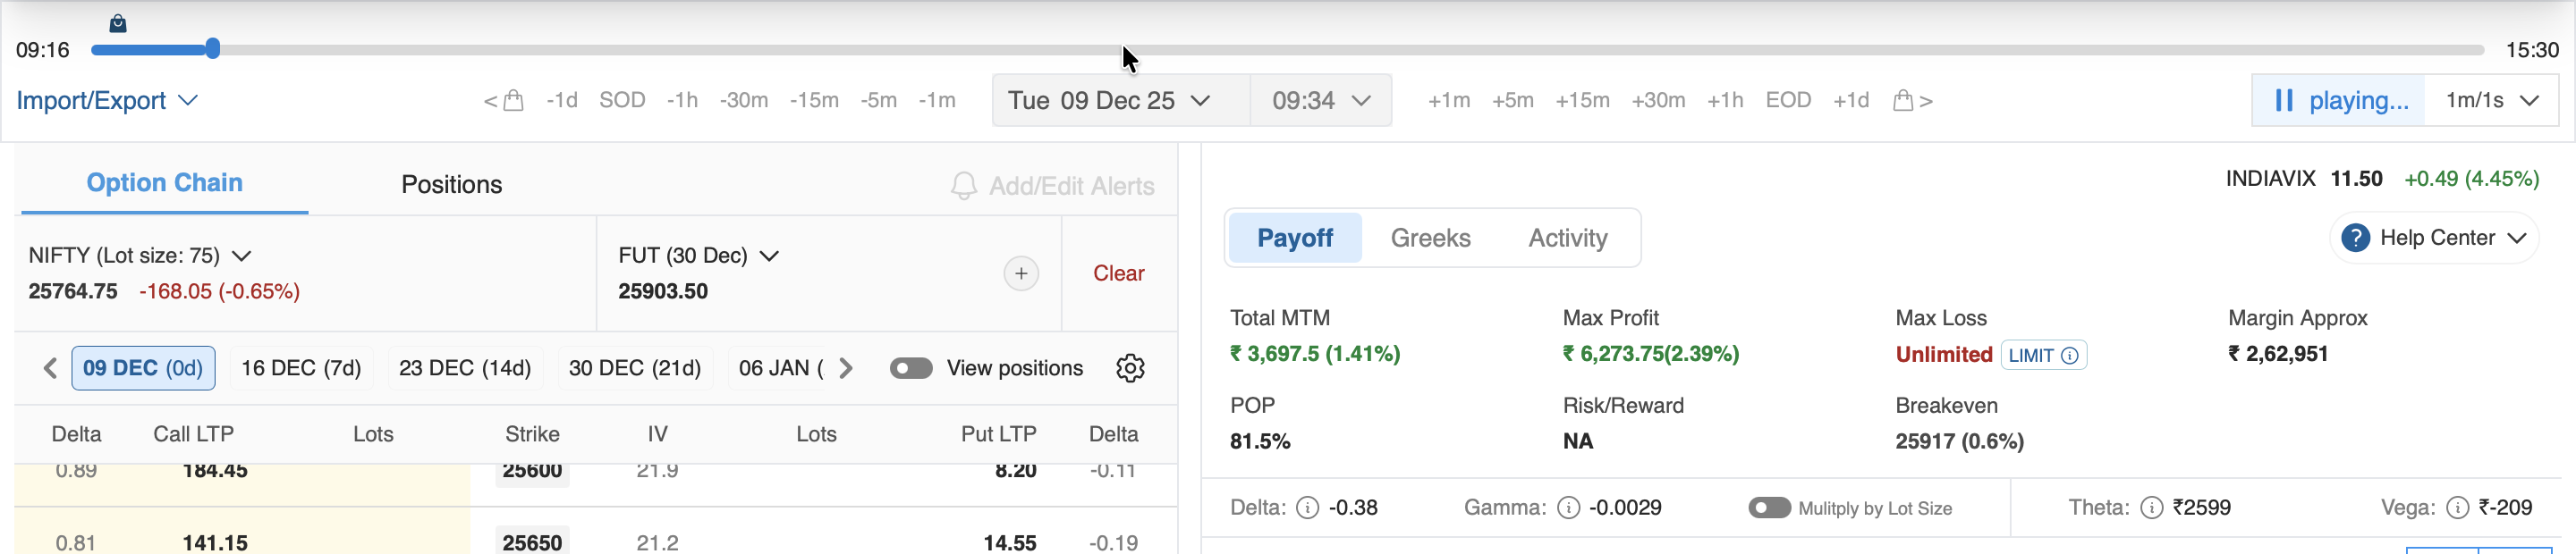Toggle View positions switch
The height and width of the screenshot is (554, 2576).
pyautogui.click(x=910, y=368)
